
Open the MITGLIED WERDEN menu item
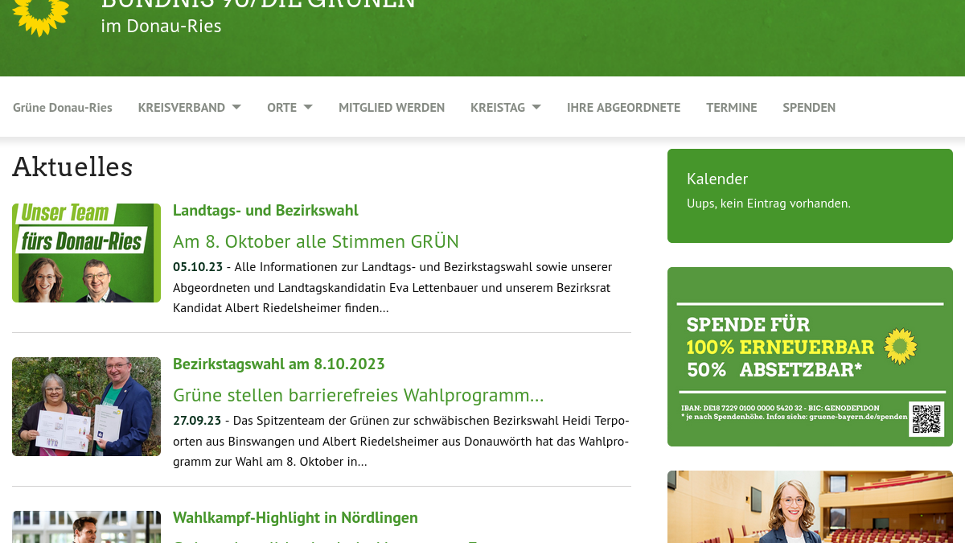point(392,107)
